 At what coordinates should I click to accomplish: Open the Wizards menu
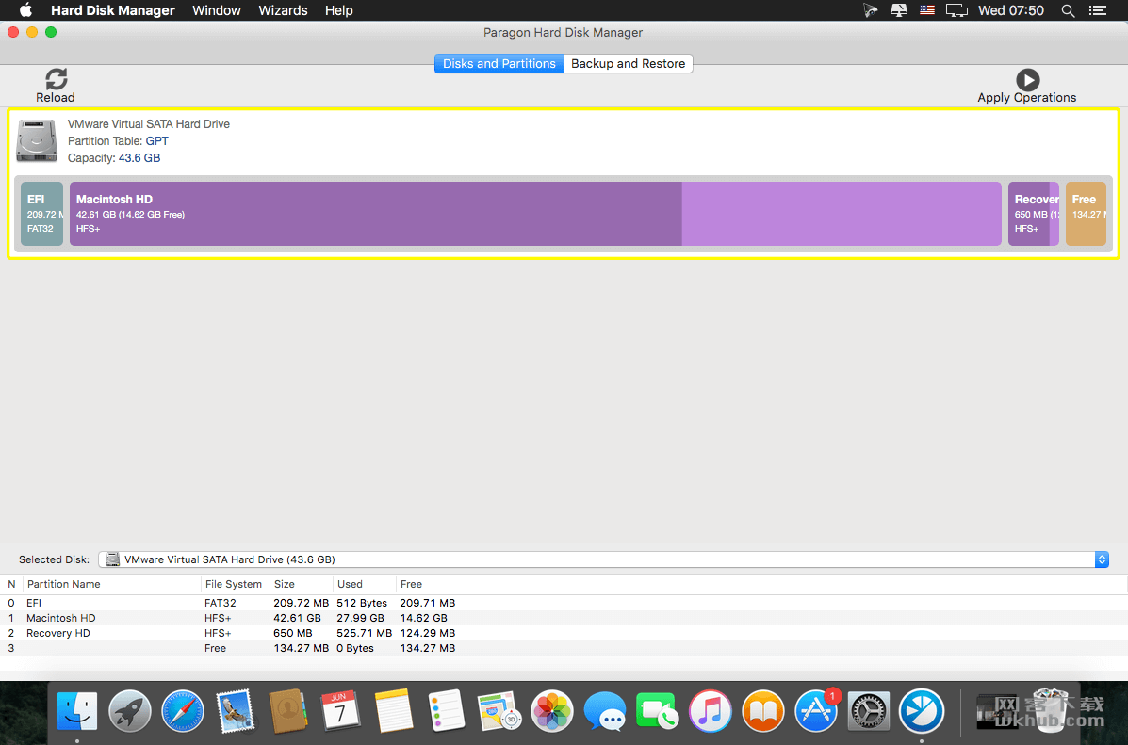pyautogui.click(x=283, y=10)
